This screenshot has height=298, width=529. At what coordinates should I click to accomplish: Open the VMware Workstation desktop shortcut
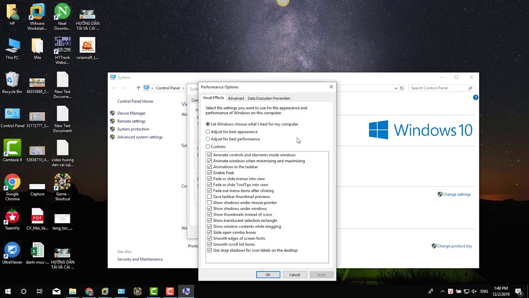[x=37, y=17]
